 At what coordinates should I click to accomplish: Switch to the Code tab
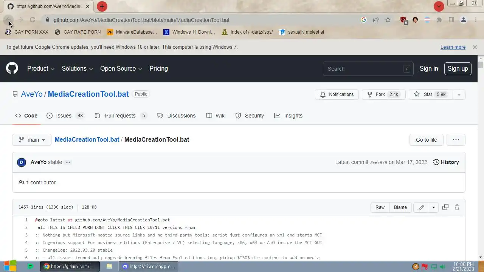coord(26,116)
